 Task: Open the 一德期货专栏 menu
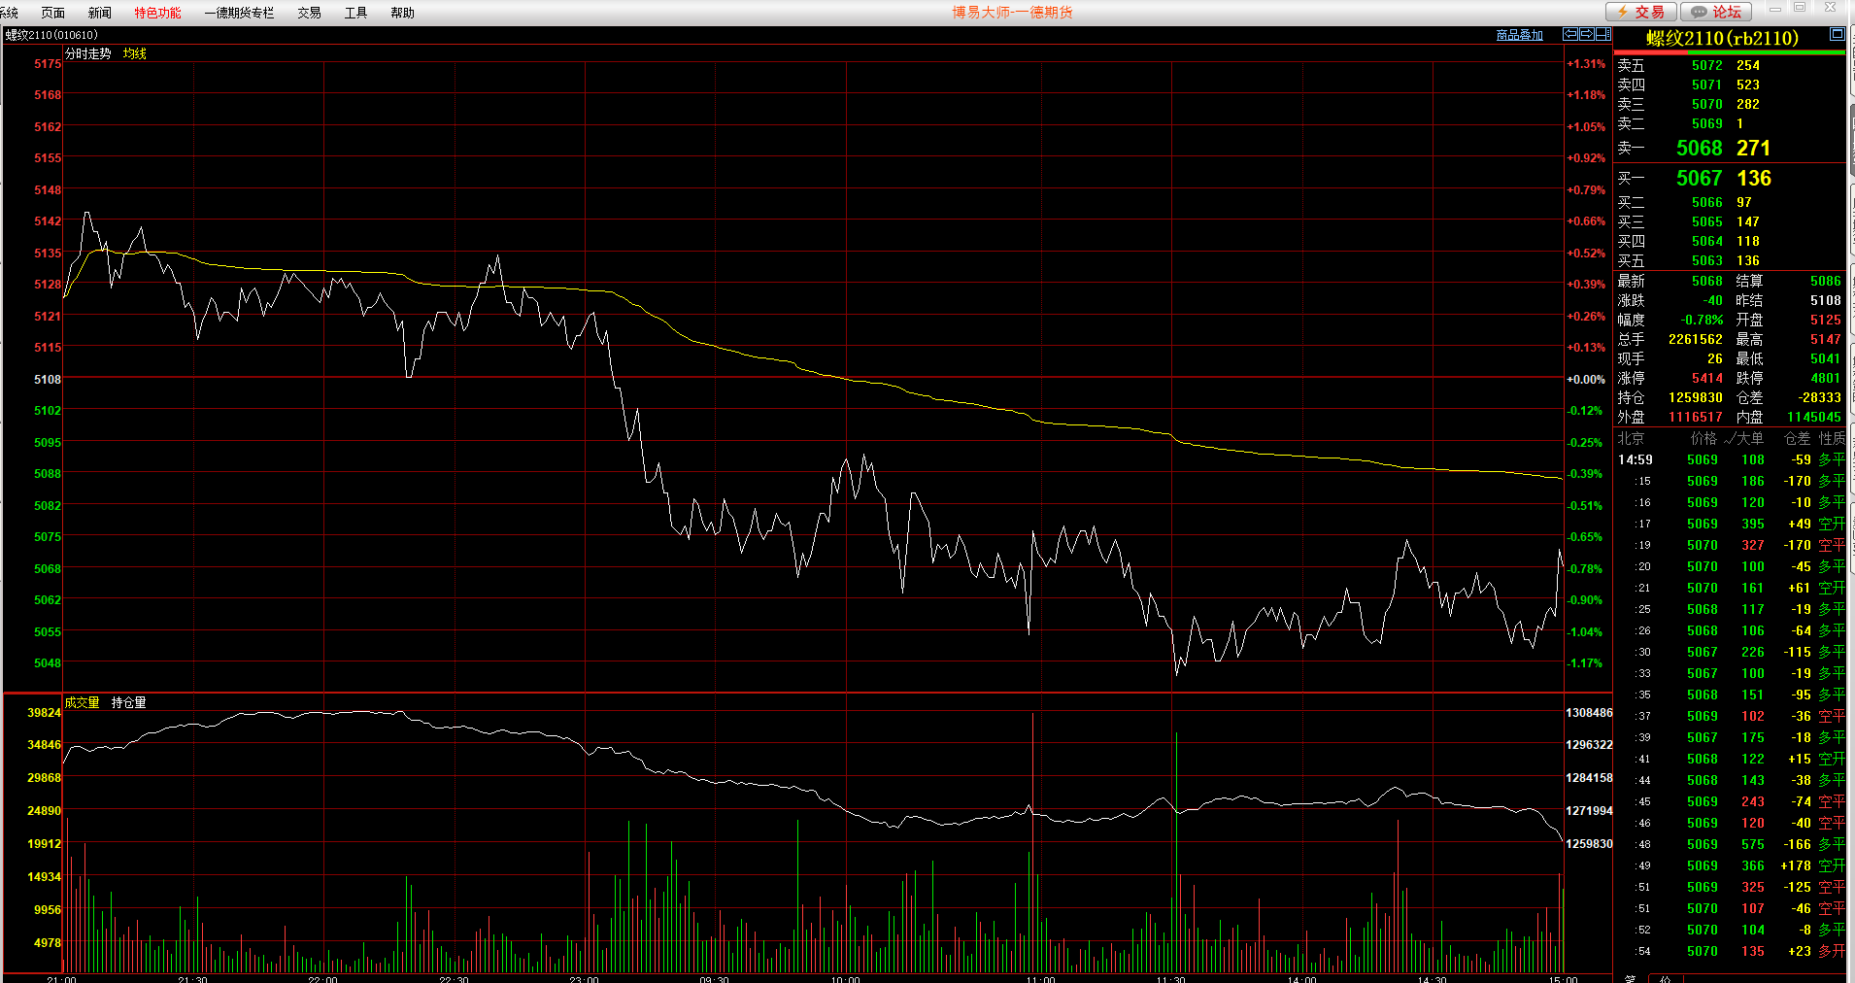pos(239,13)
